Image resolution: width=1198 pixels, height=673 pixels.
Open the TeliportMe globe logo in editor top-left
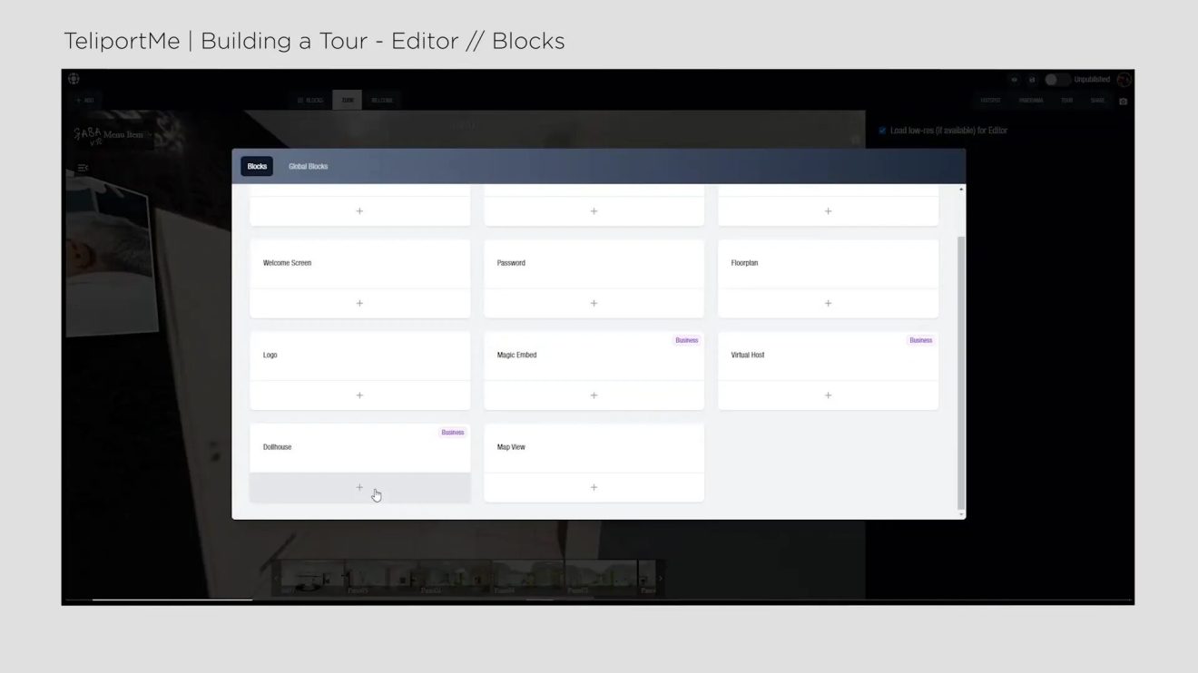74,79
